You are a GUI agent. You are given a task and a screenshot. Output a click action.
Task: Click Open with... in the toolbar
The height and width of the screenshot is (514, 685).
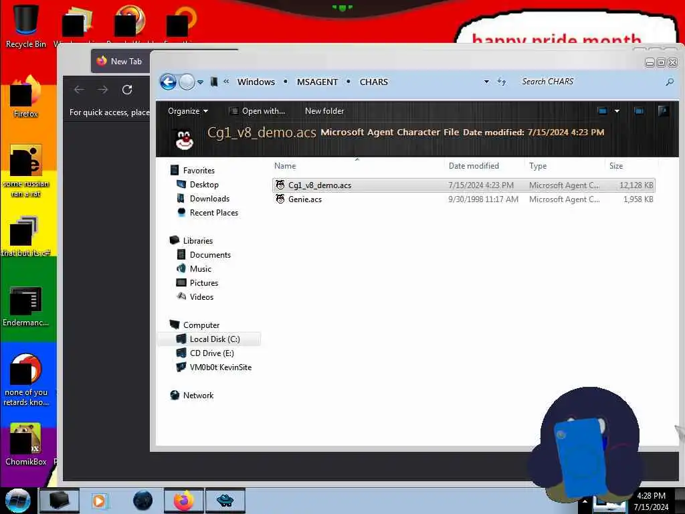point(258,111)
